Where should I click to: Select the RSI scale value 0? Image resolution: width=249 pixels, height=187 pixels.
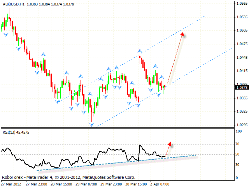(x=237, y=178)
